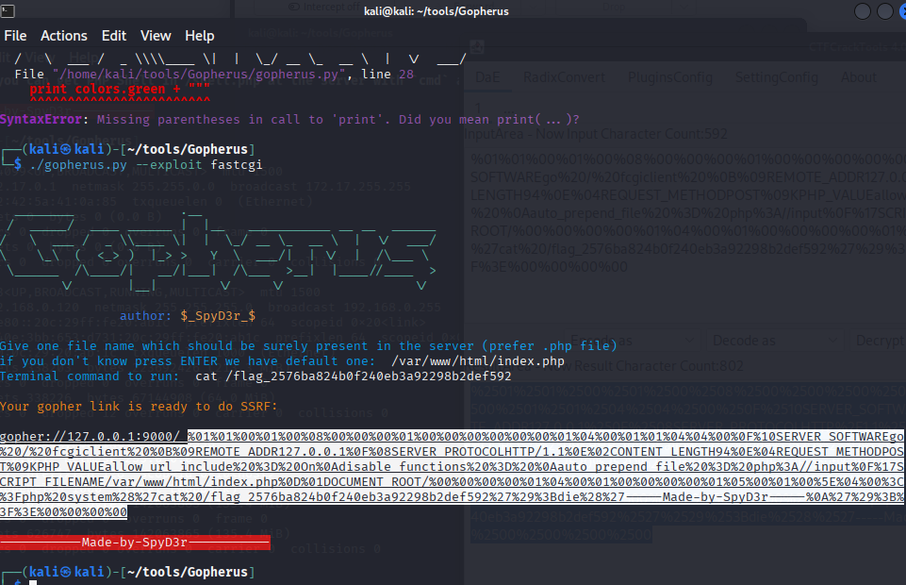Open the Edit menu
906x585 pixels.
tap(114, 36)
